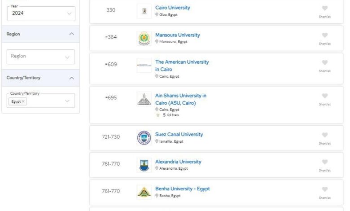This screenshot has width=350, height=211.
Task: Open The American University in Cairo link
Action: click(x=182, y=66)
